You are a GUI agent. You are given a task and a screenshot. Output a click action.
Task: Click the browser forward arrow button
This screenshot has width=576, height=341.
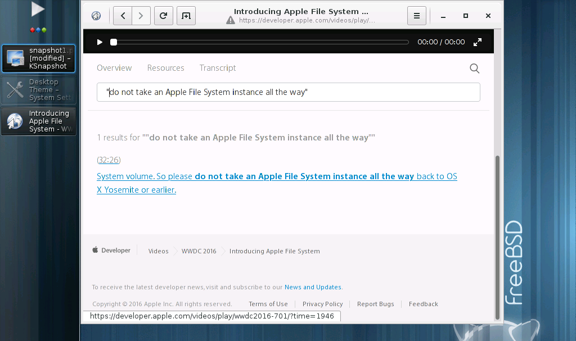141,16
